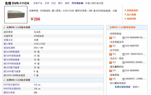
Task: Select the 110 ms value
Action: coord(37,85)
